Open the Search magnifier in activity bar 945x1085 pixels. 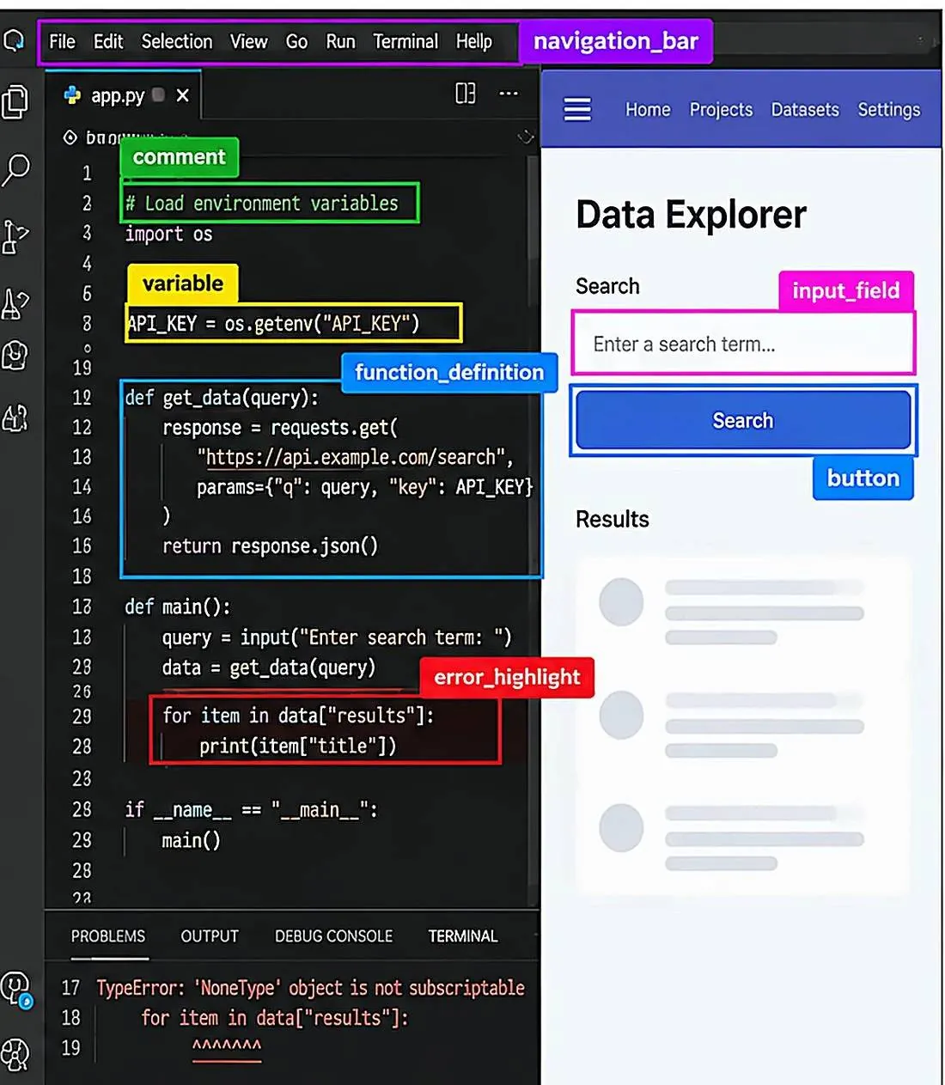pyautogui.click(x=15, y=170)
